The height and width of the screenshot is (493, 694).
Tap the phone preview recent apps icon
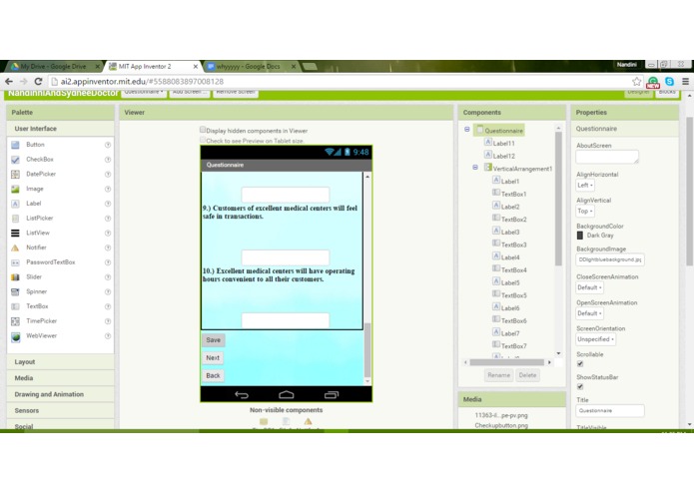332,394
